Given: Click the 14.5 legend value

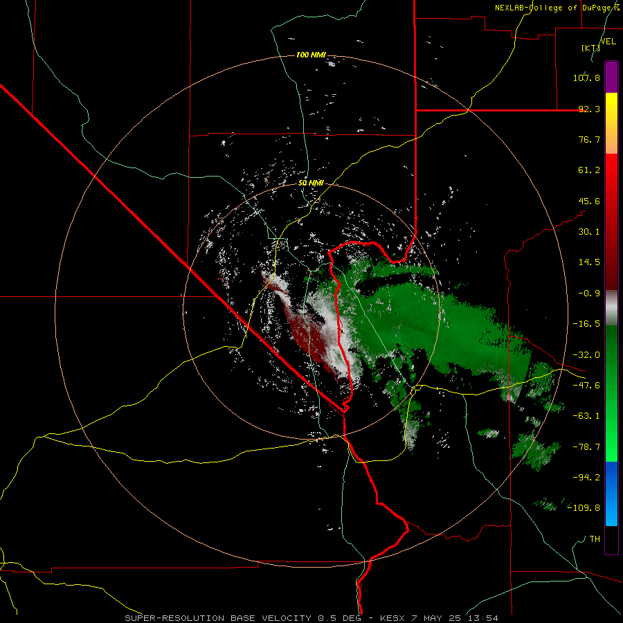Looking at the screenshot, I should 589,262.
